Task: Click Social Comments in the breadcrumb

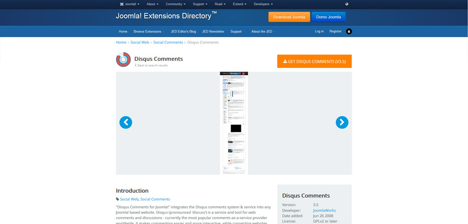Action: [x=168, y=42]
